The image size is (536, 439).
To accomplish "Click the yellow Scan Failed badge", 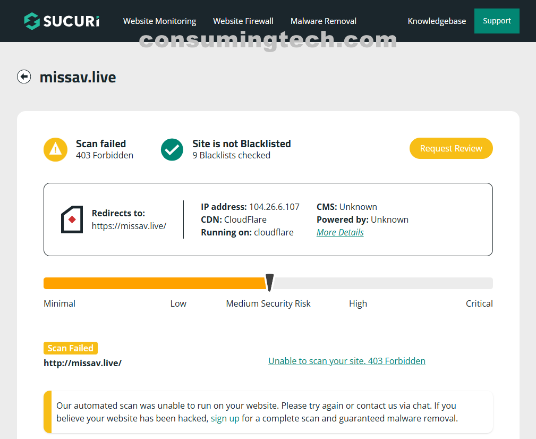I will click(x=71, y=348).
